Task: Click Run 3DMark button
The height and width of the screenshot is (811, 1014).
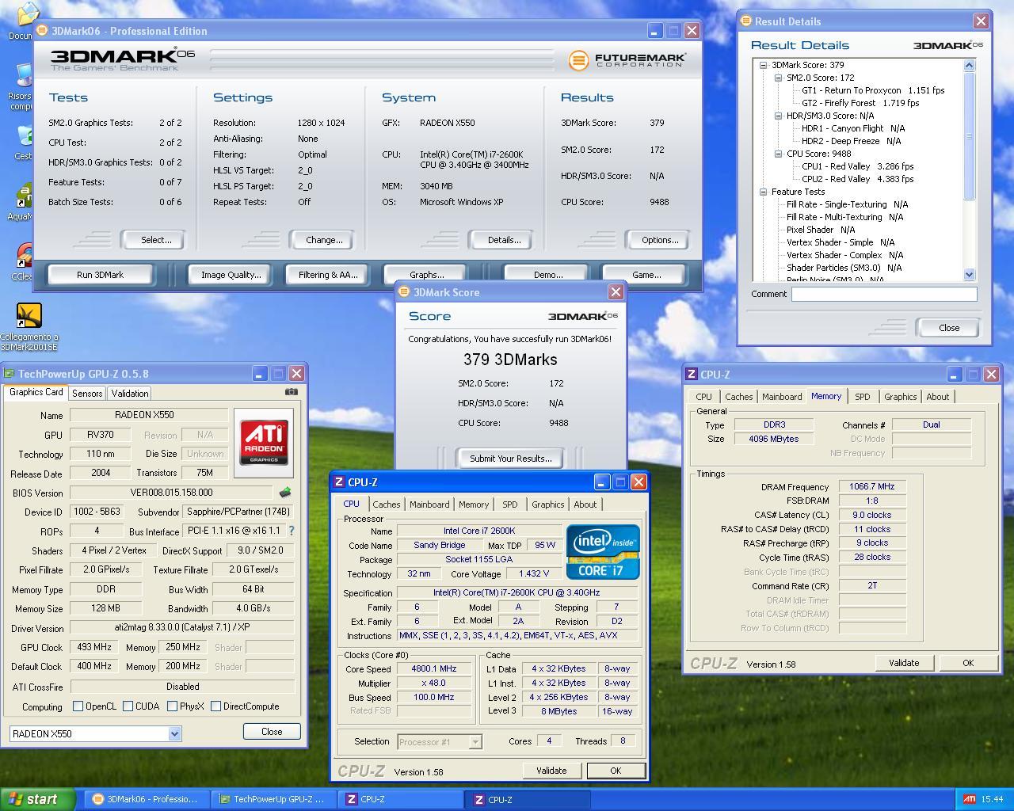Action: click(100, 275)
